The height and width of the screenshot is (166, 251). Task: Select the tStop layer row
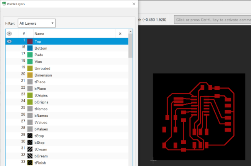(x=67, y=136)
